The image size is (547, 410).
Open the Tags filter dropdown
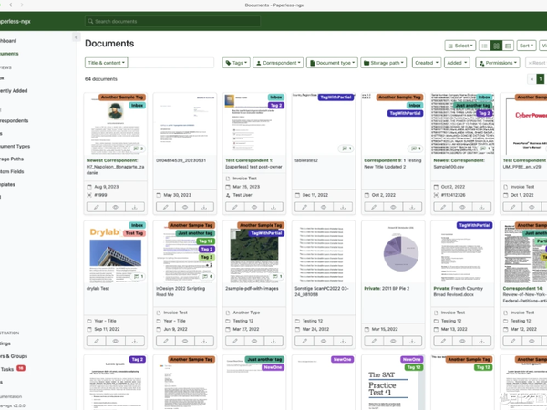click(x=236, y=63)
